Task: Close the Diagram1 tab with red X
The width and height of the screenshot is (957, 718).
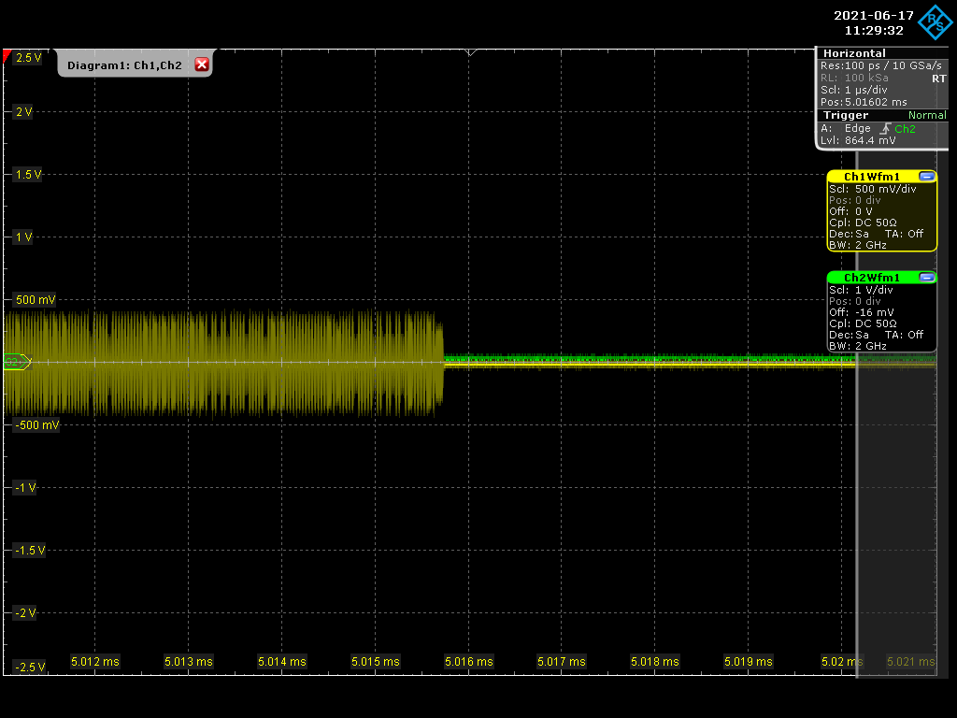Action: pos(201,65)
